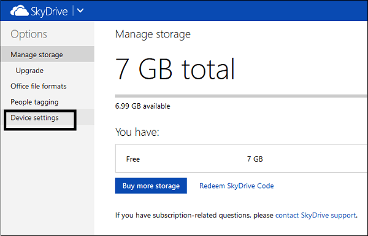Image resolution: width=368 pixels, height=236 pixels.
Task: Select Device settings in the sidebar
Action: click(x=34, y=117)
